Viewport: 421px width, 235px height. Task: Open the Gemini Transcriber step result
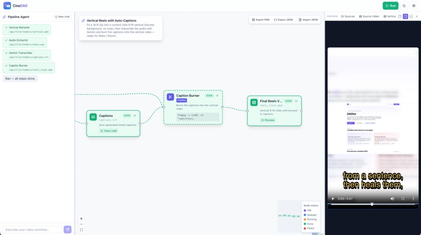click(x=27, y=55)
